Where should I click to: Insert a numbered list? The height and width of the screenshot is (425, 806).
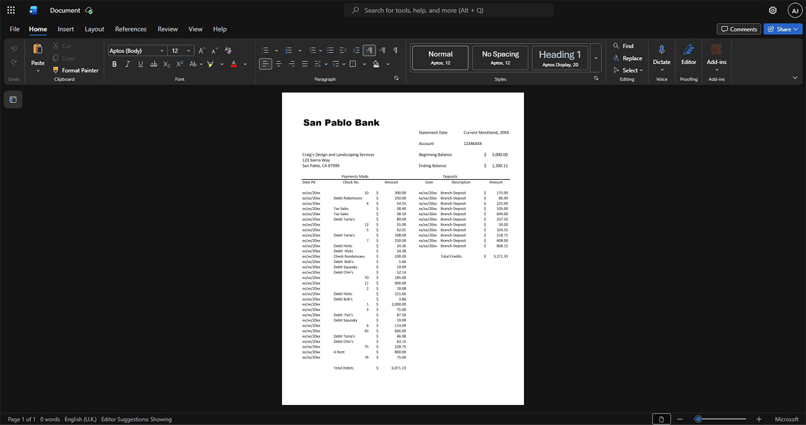coord(289,51)
